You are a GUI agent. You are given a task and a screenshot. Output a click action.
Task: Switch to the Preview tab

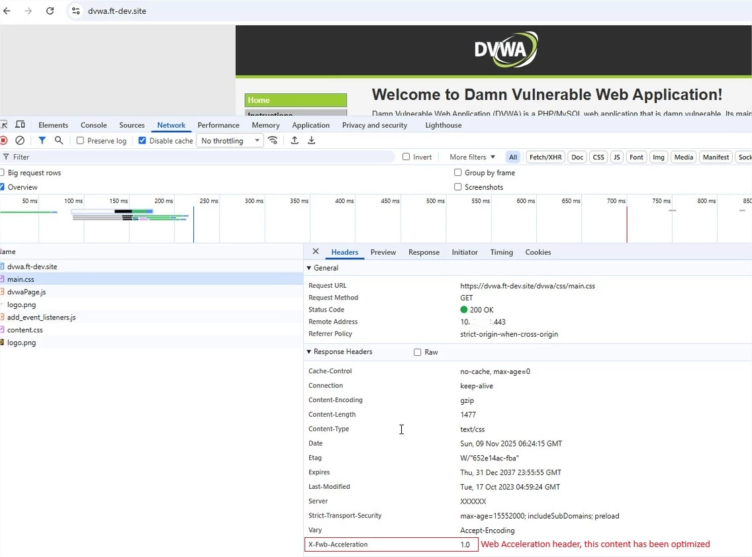coord(383,252)
